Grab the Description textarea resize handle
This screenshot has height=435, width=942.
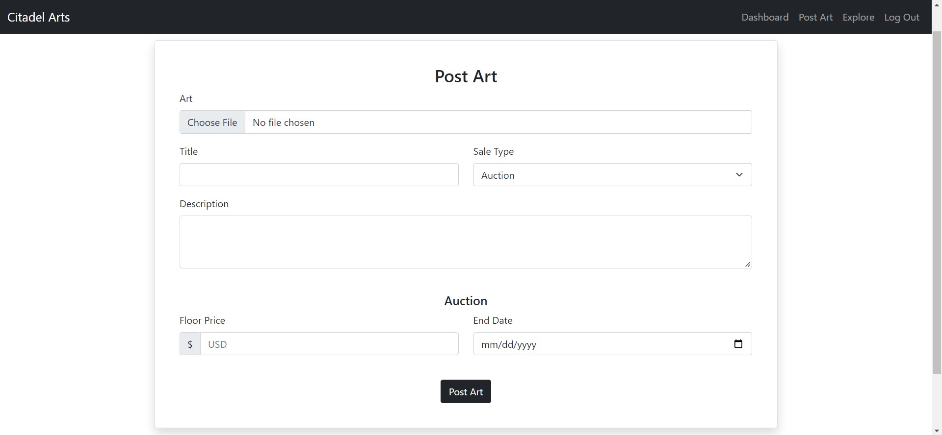[x=748, y=265]
